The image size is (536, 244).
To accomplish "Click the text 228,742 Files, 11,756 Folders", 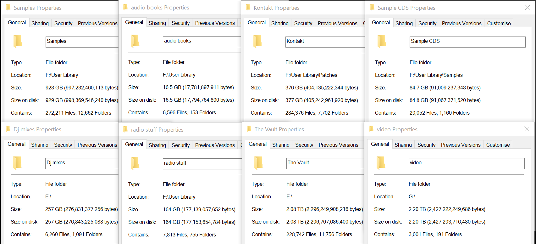I will tap(319, 234).
